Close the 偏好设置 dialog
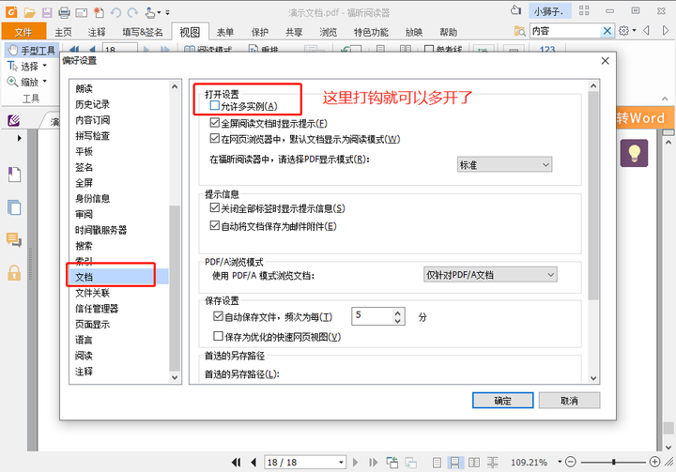 click(x=606, y=61)
